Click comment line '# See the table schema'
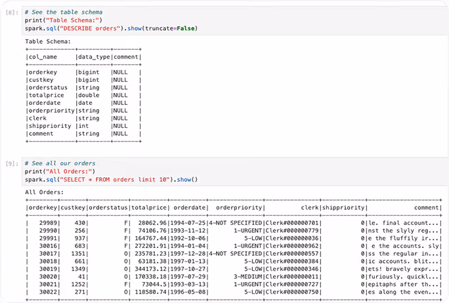The height and width of the screenshot is (303, 449). point(63,12)
